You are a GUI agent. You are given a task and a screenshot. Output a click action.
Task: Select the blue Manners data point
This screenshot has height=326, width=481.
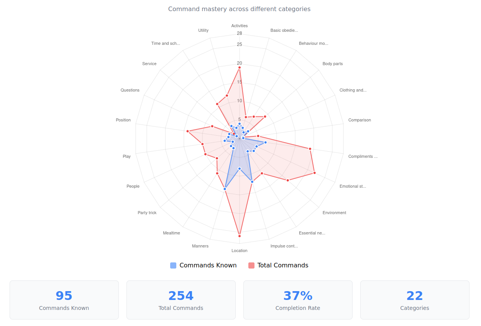225,189
